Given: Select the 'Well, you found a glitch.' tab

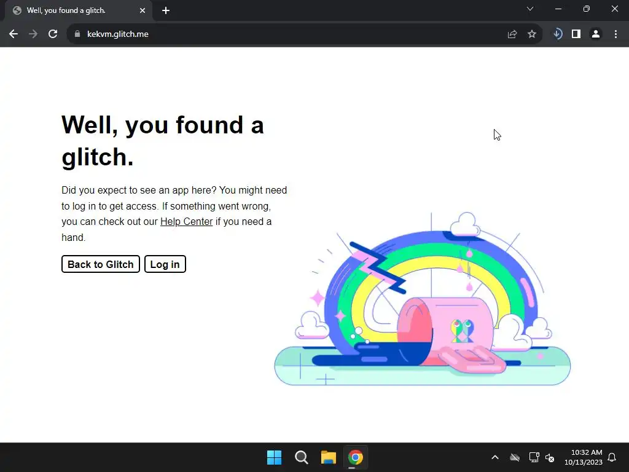Looking at the screenshot, I should pos(79,10).
